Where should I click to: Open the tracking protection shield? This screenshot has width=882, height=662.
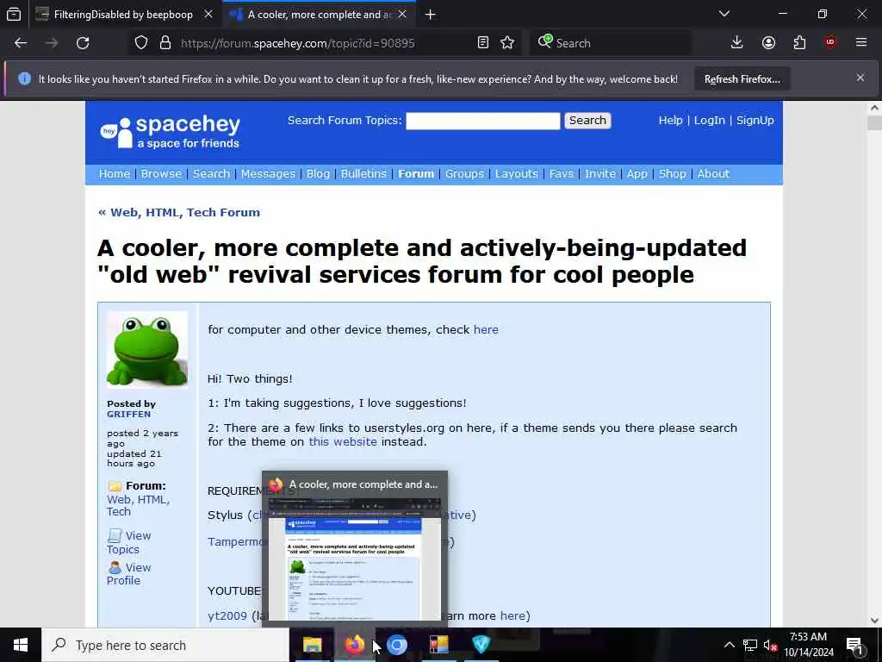click(141, 43)
